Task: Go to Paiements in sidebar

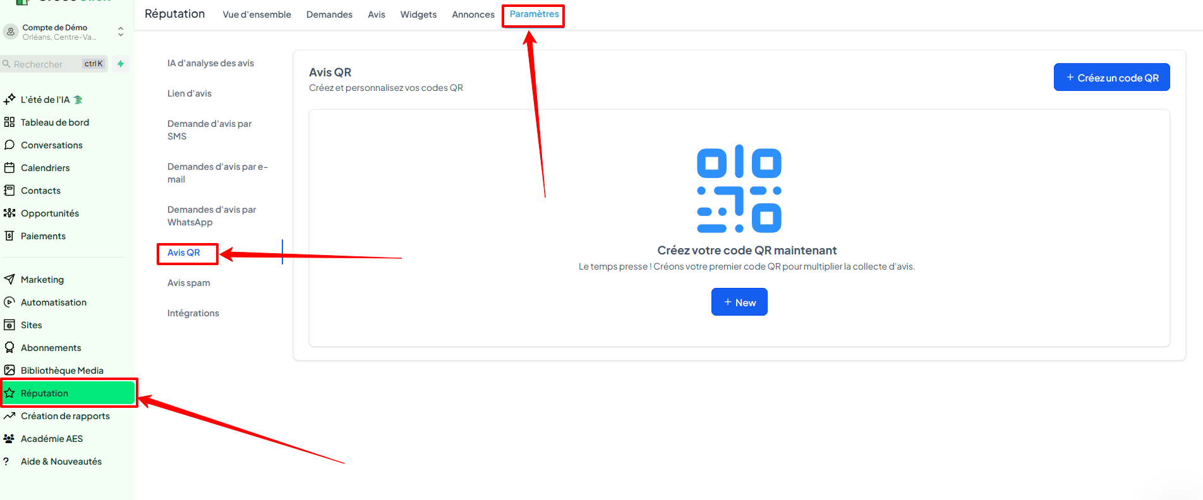Action: [x=43, y=236]
